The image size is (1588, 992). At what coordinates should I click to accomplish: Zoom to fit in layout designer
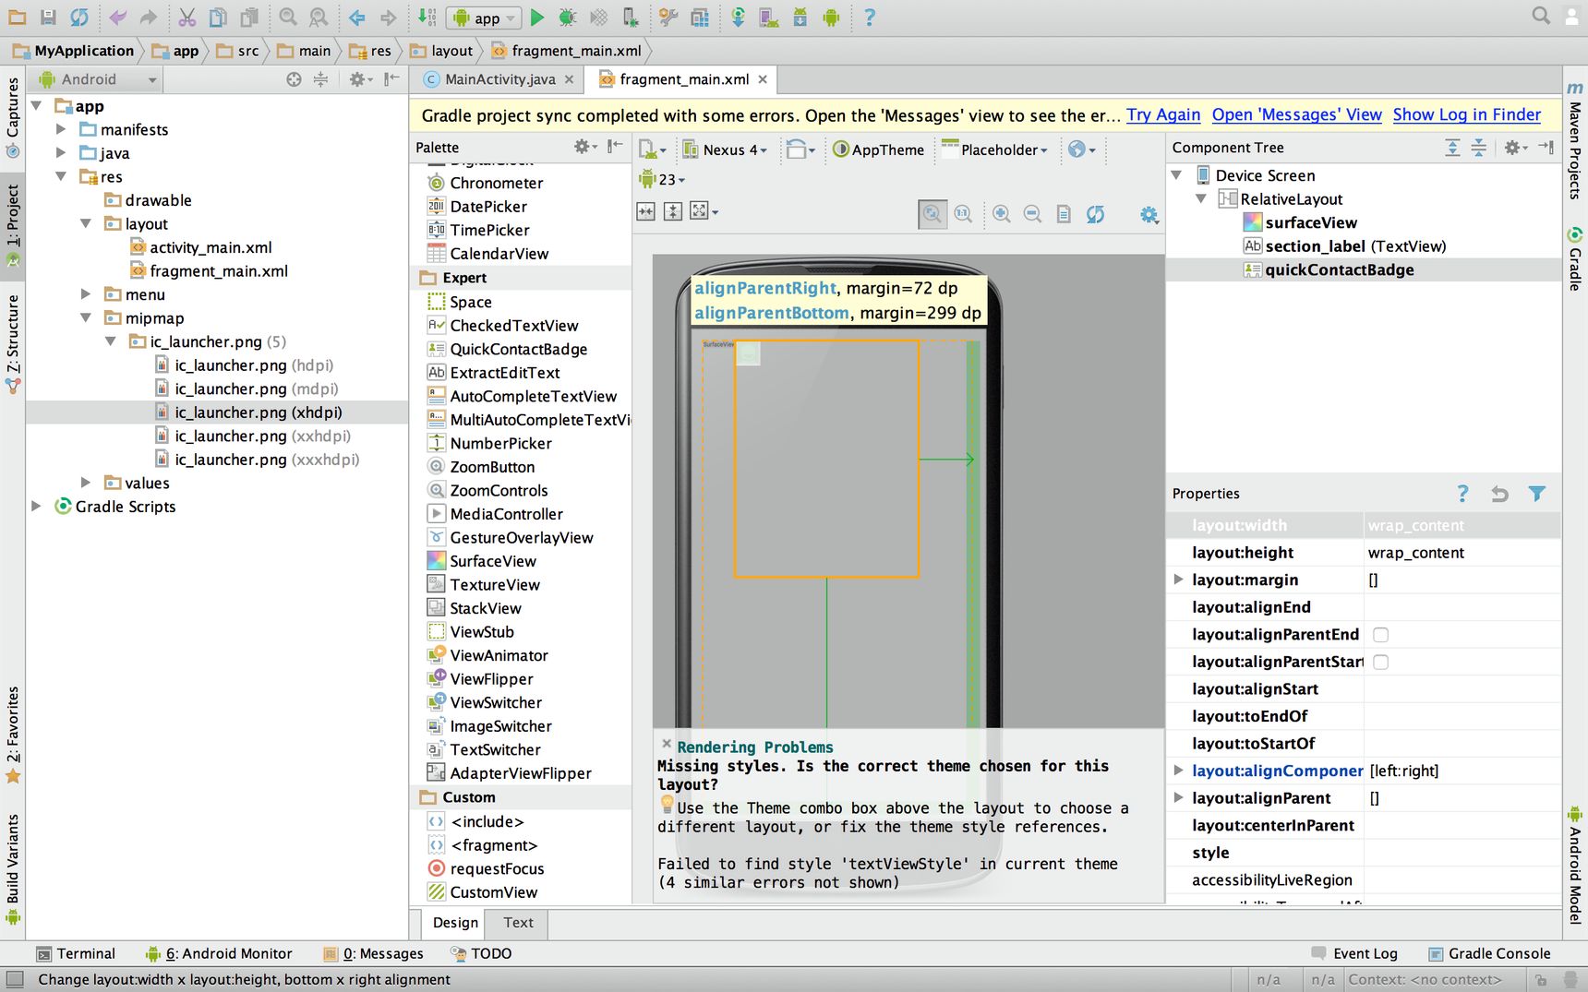click(x=932, y=214)
